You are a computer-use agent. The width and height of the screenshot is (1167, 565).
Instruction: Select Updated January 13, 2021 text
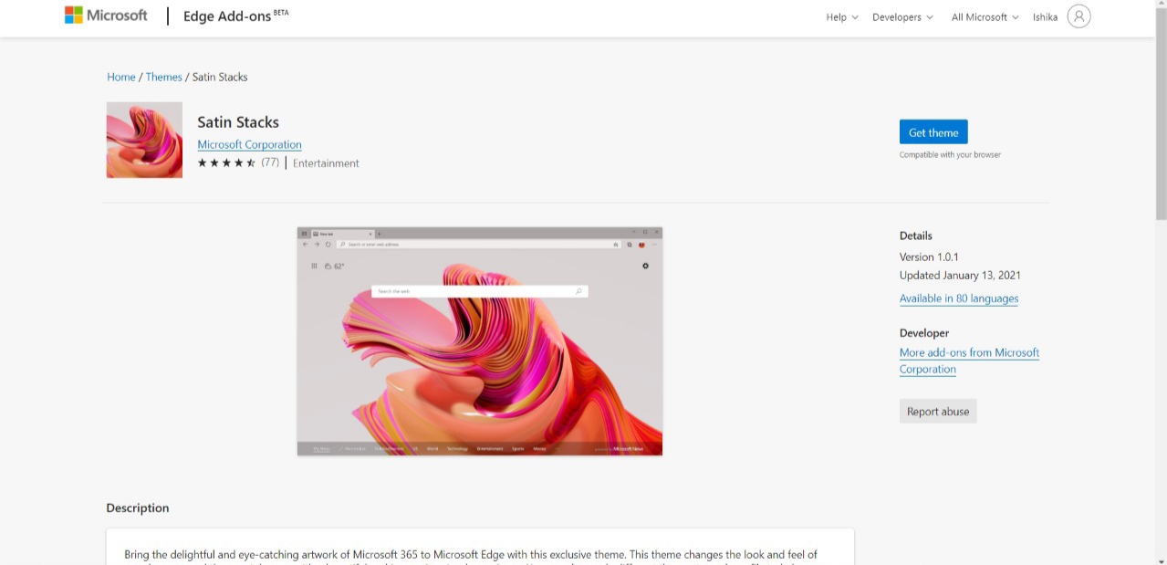click(960, 275)
